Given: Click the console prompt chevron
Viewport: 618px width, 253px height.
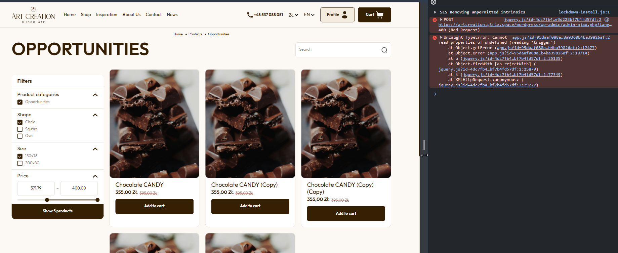Looking at the screenshot, I should click(x=435, y=94).
